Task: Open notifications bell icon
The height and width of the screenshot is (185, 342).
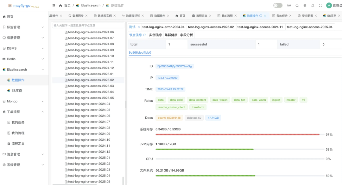Action: pos(313,5)
